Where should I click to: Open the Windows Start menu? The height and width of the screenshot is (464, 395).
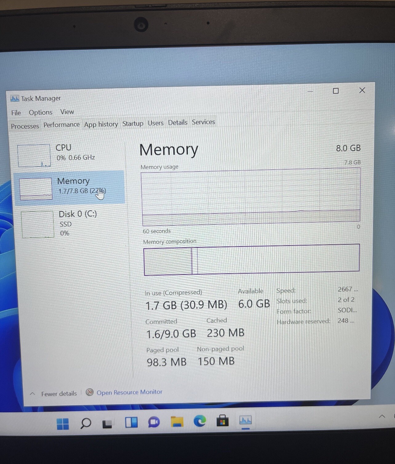[63, 424]
